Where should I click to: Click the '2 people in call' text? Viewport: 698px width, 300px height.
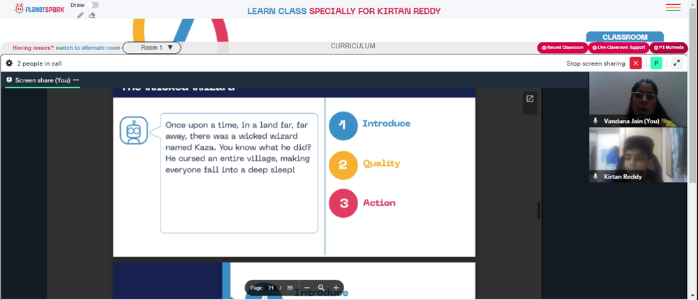pos(39,63)
